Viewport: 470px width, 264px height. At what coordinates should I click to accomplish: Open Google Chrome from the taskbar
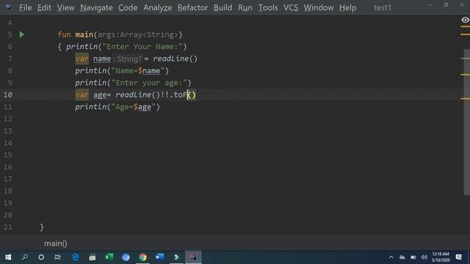pyautogui.click(x=142, y=257)
